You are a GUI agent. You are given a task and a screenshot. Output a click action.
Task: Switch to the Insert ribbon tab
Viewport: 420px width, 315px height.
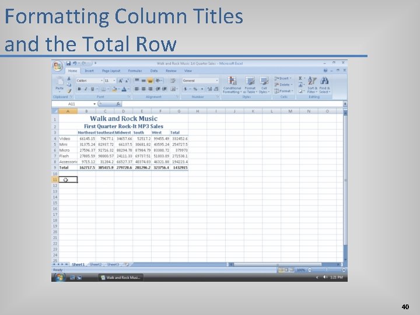click(x=89, y=71)
